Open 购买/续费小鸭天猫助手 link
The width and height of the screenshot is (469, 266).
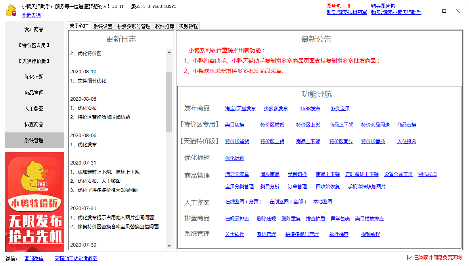tap(396, 12)
